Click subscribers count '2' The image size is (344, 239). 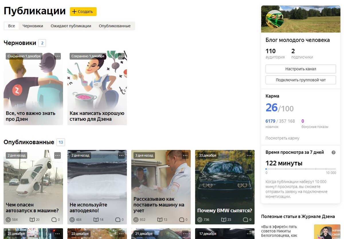(x=293, y=51)
